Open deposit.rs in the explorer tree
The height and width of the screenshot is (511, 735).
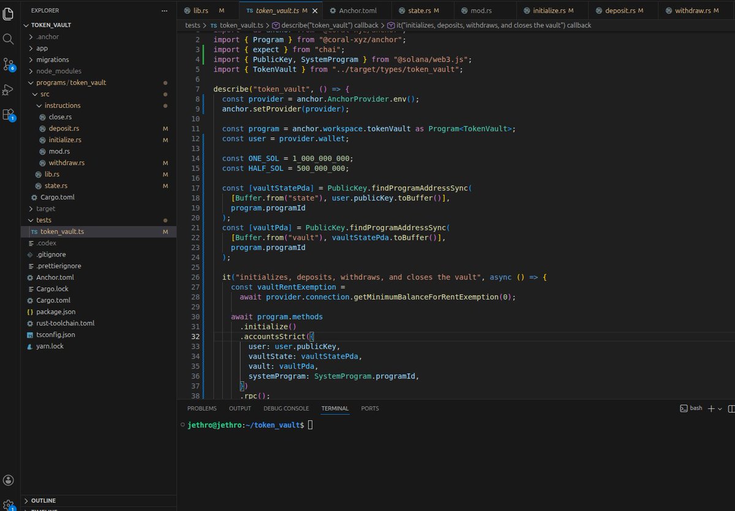coord(99,128)
